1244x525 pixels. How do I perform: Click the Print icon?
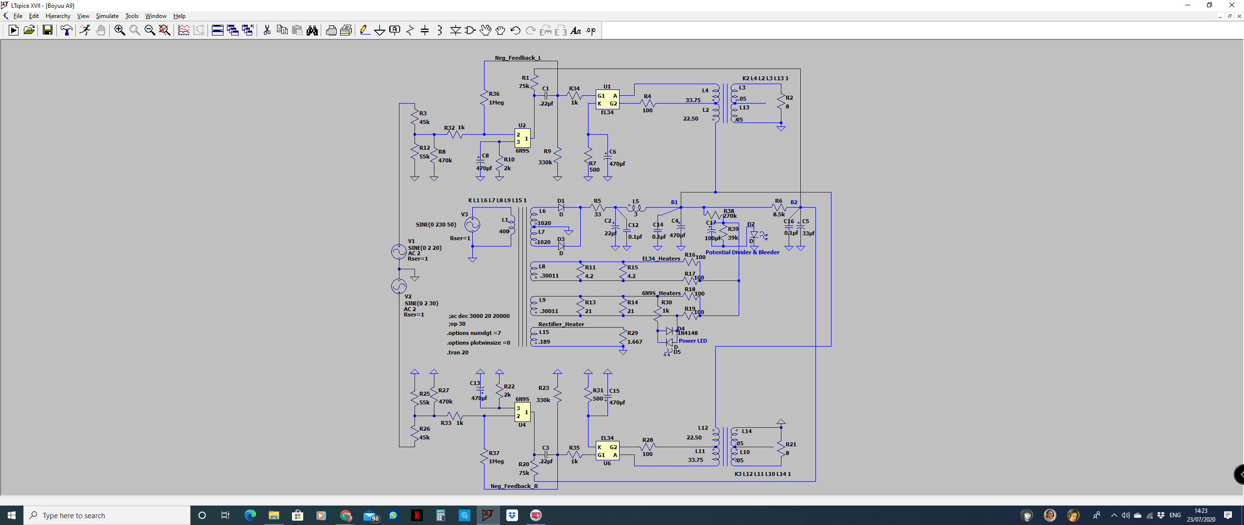pos(331,30)
